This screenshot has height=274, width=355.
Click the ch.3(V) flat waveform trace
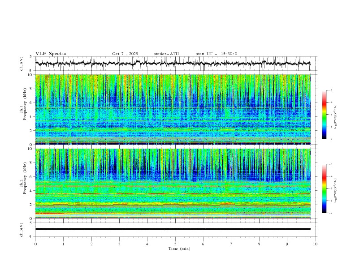pos(173,229)
